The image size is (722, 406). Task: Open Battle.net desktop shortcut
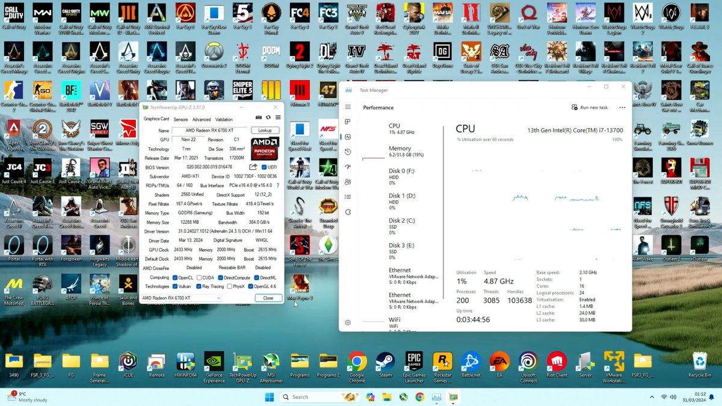(x=471, y=366)
